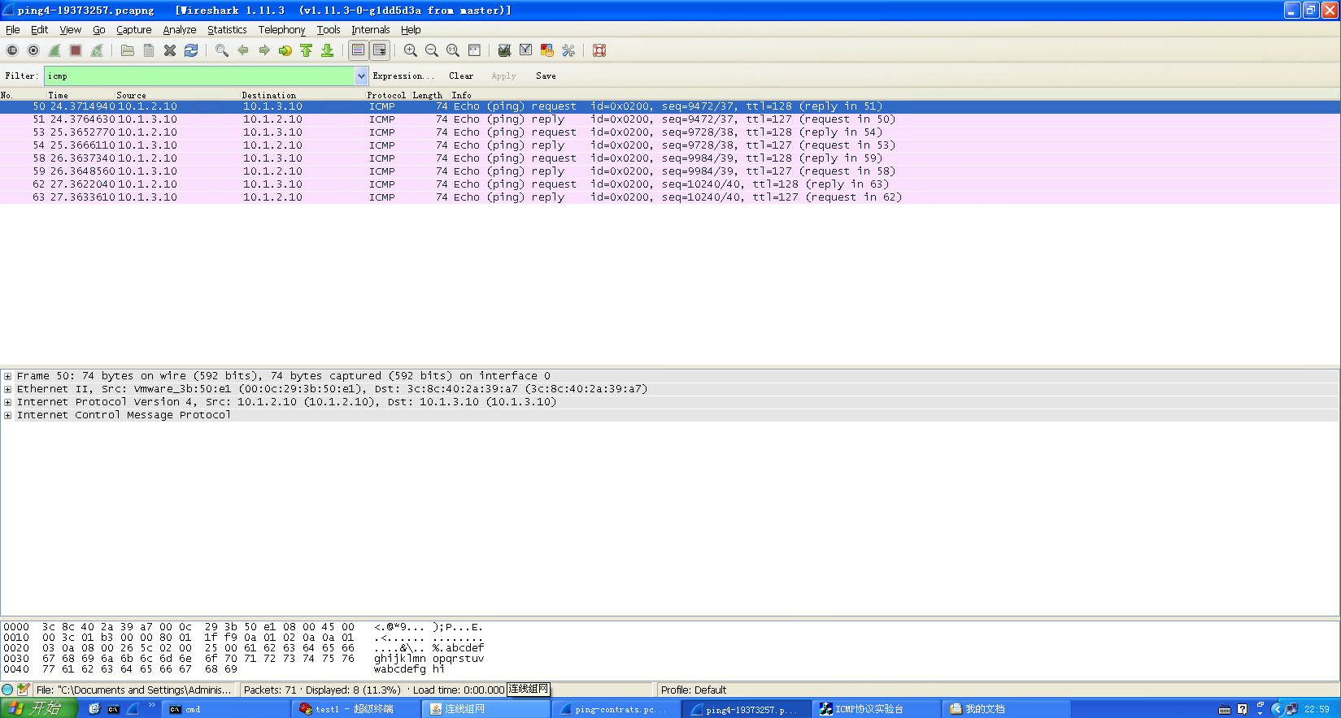
Task: Restart the live capture
Action: tap(97, 50)
